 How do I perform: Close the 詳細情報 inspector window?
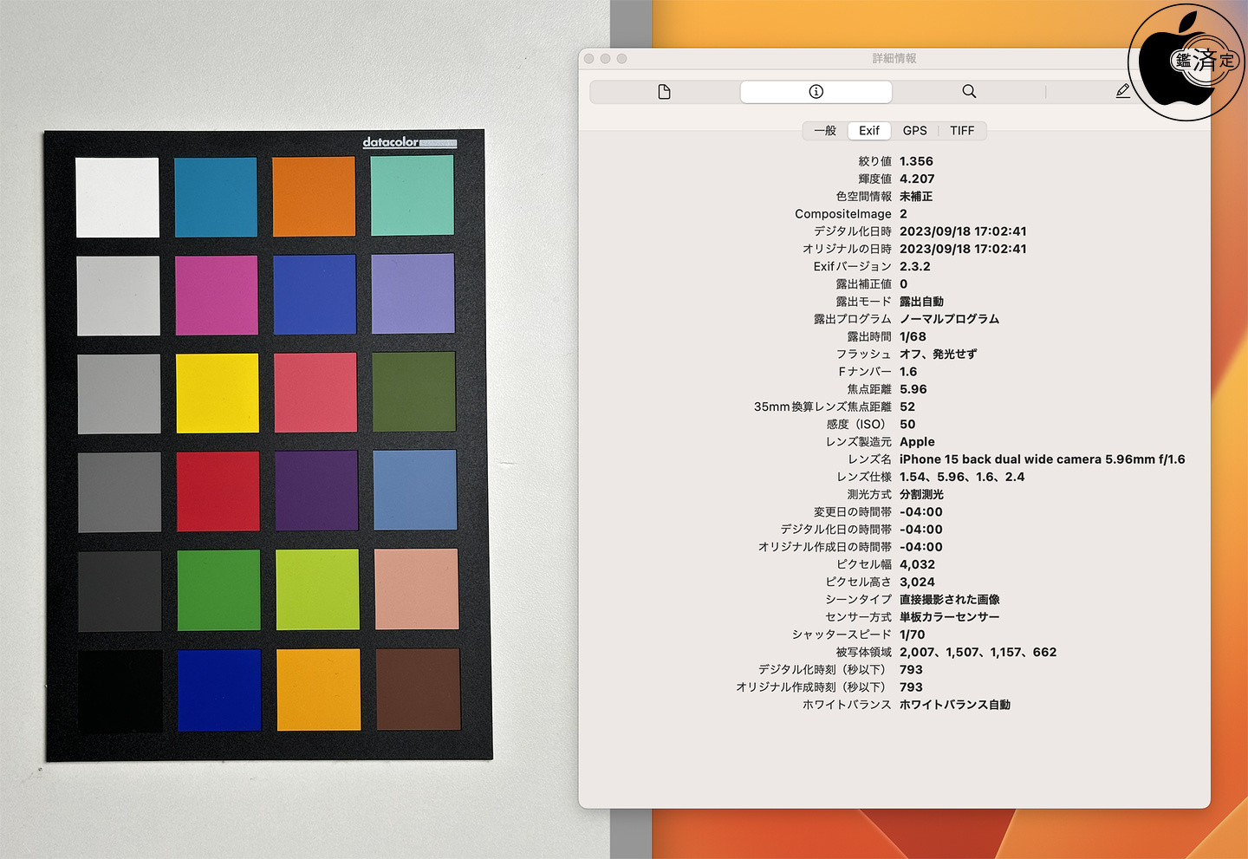pos(589,59)
